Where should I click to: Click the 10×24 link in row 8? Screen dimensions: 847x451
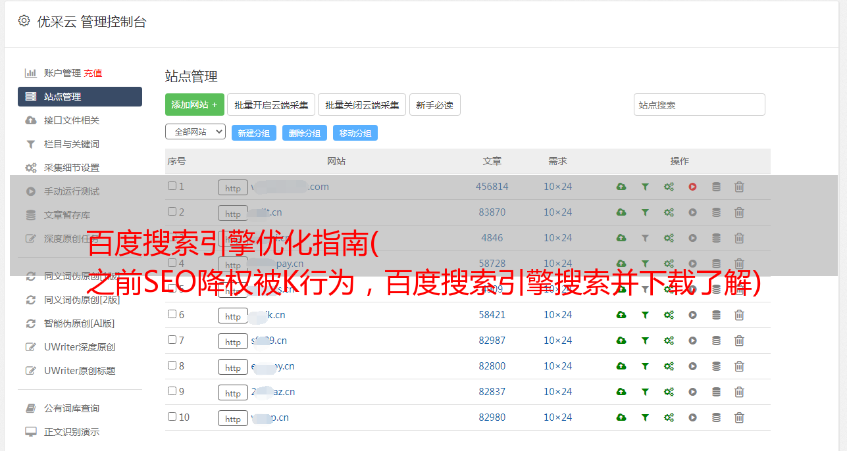coord(558,366)
